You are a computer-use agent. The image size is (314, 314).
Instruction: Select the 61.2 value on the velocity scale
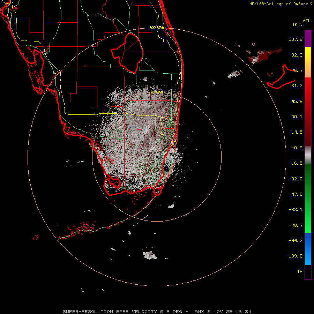pos(297,86)
